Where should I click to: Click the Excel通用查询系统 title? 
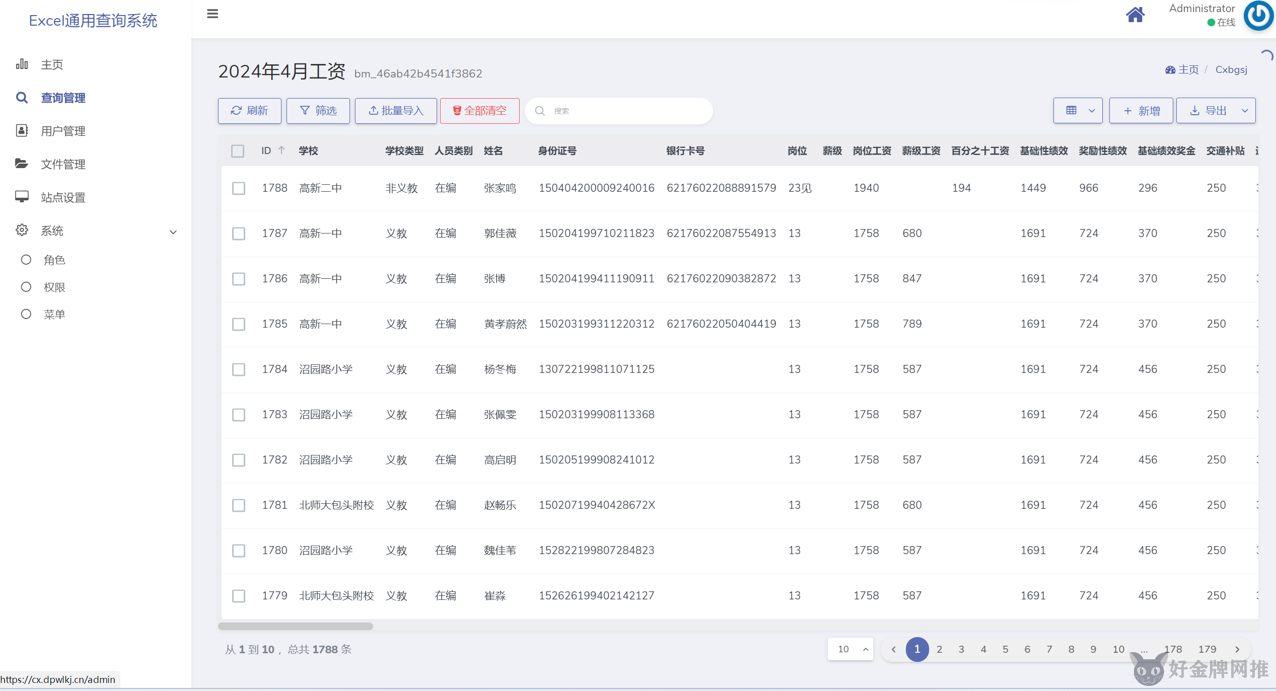coord(93,20)
